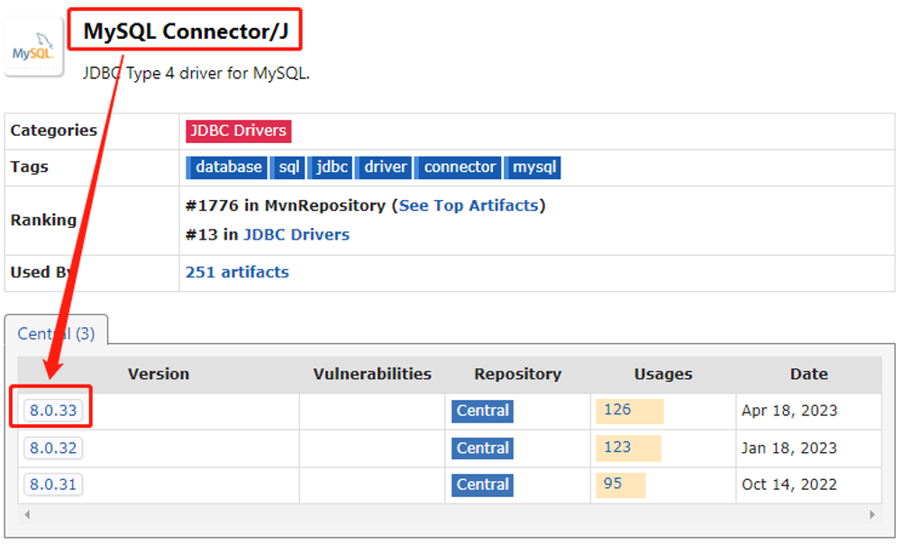The width and height of the screenshot is (902, 544).
Task: Open version 8.0.32
Action: (53, 448)
